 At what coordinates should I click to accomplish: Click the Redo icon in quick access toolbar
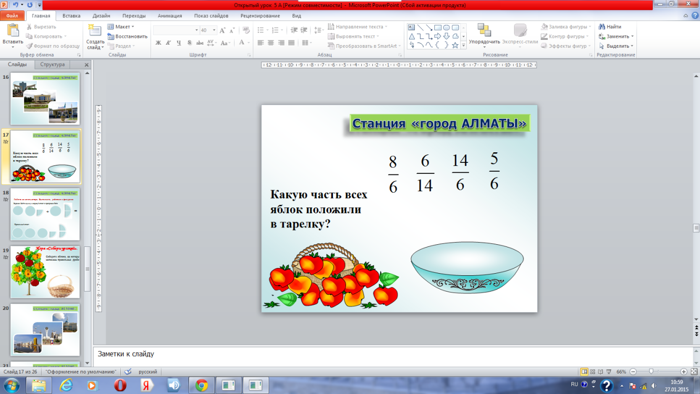[29, 5]
